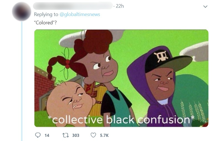Viewport: 222px width, 141px height.
Task: Click the blurred account display name
Action: coord(73,6)
